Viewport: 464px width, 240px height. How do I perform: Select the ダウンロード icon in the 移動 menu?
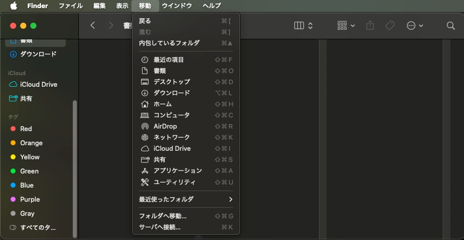click(145, 93)
